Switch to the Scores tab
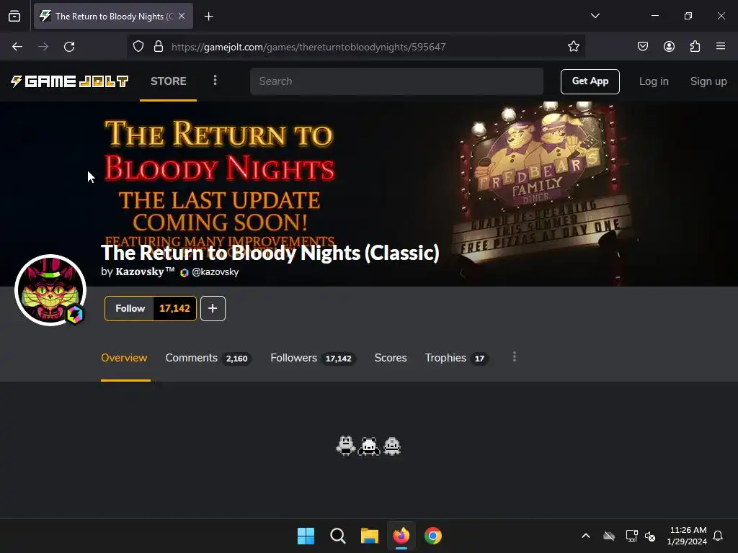This screenshot has height=553, width=738. pos(391,358)
